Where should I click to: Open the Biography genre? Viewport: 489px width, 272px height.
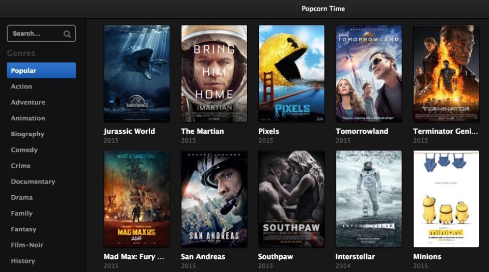(x=28, y=134)
